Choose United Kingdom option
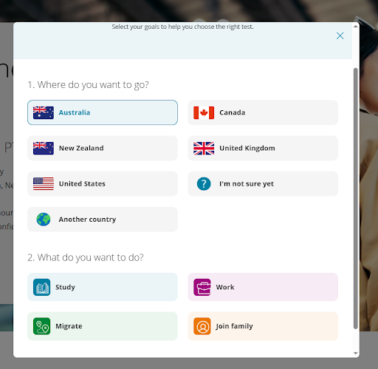 click(x=263, y=148)
